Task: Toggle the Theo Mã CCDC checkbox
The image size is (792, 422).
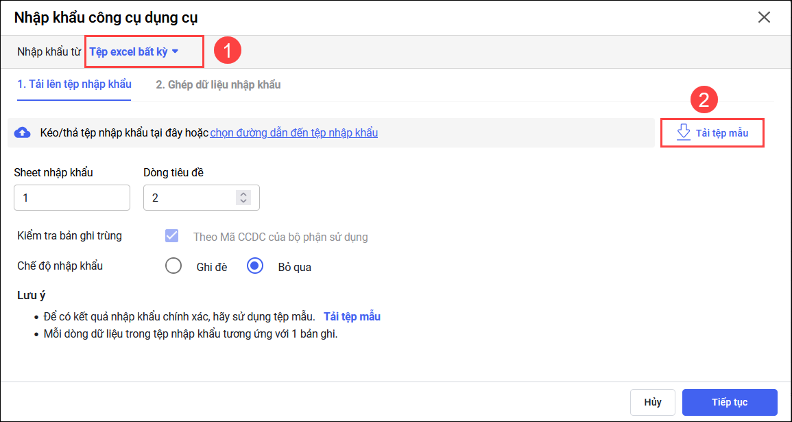Action: [171, 236]
